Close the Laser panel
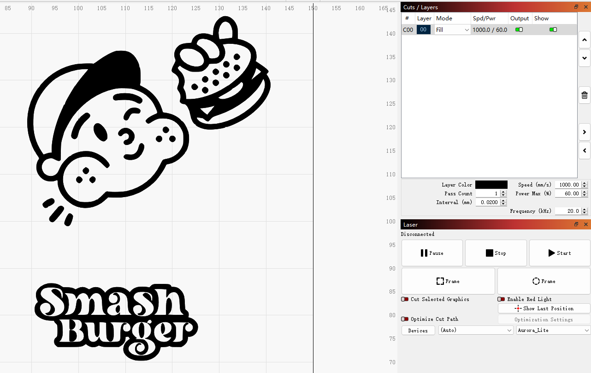Screen dimensions: 591x373 point(586,224)
